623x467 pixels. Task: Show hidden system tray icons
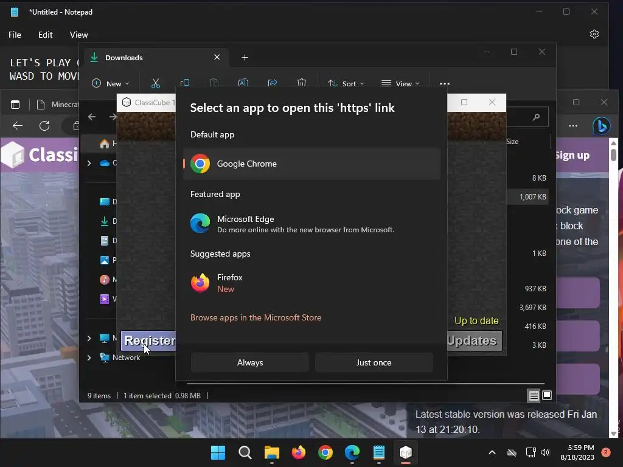[x=492, y=452]
